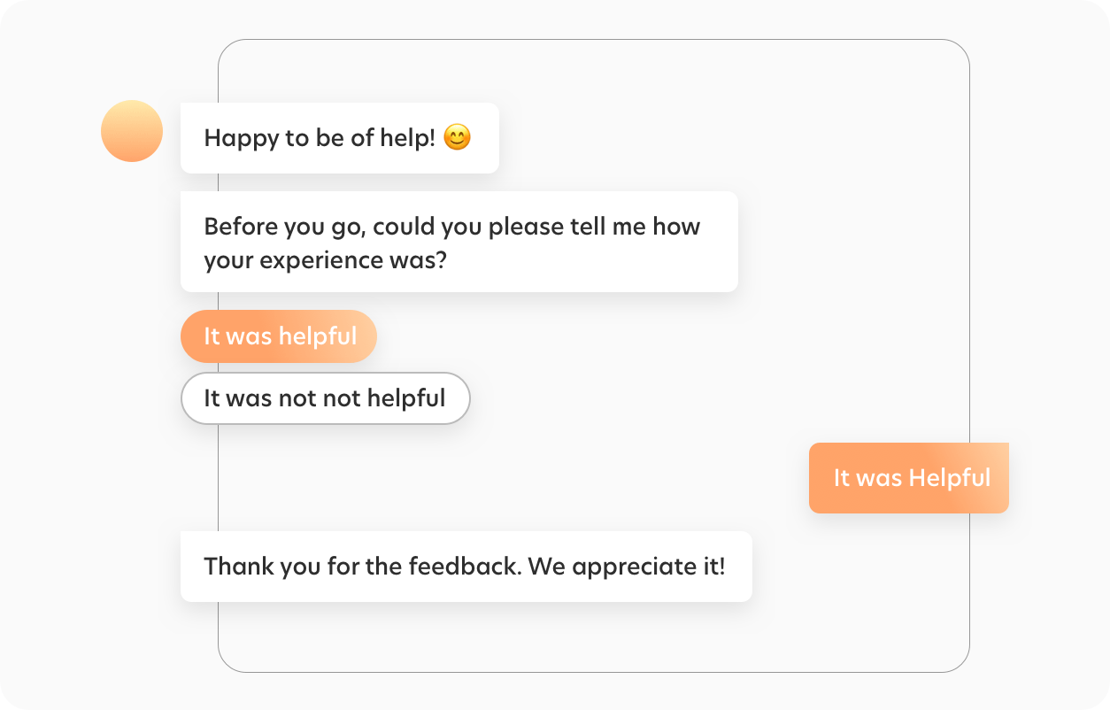Click the smiling face emoji icon
The image size is (1110, 710).
(459, 138)
